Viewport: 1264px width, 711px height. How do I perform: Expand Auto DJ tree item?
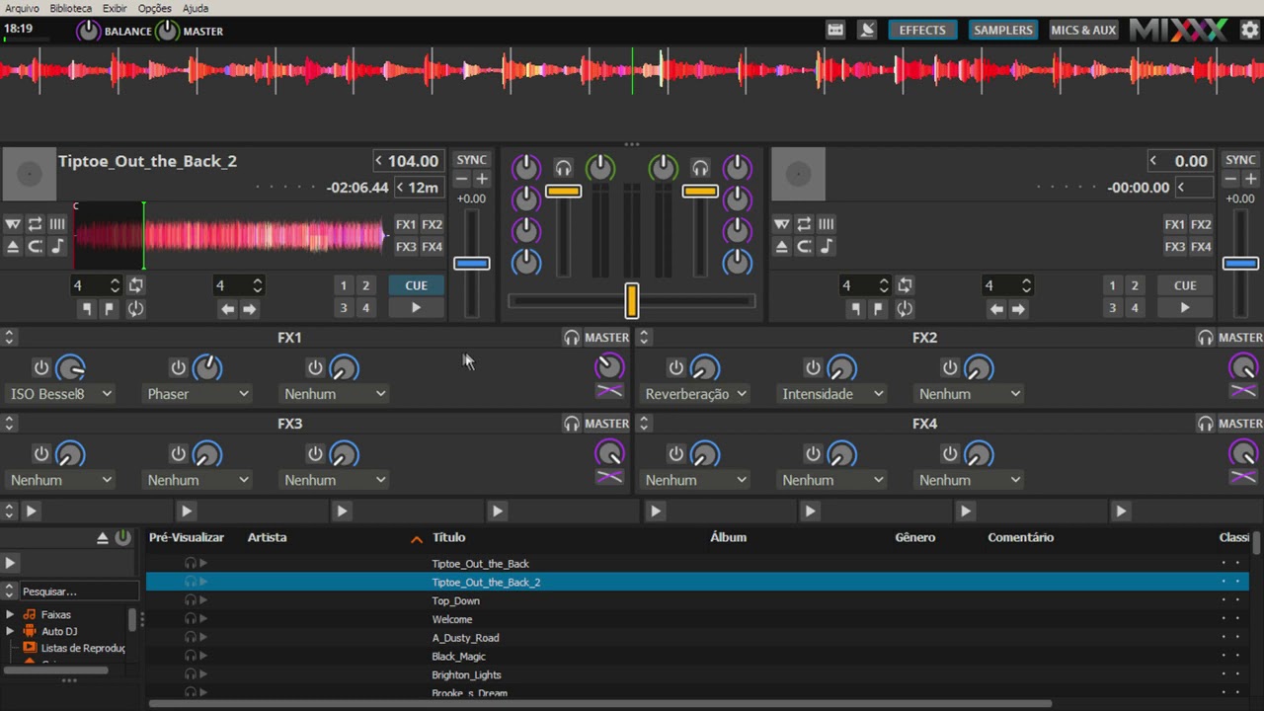click(10, 631)
